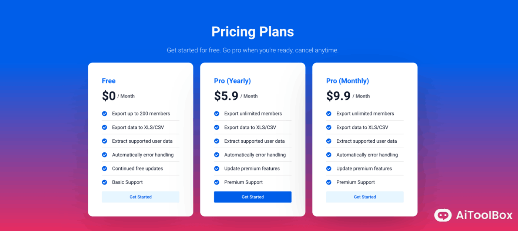Viewport: 518px width, 231px height.
Task: Click Monthly plan's Update premium features checkmark
Action: click(329, 169)
